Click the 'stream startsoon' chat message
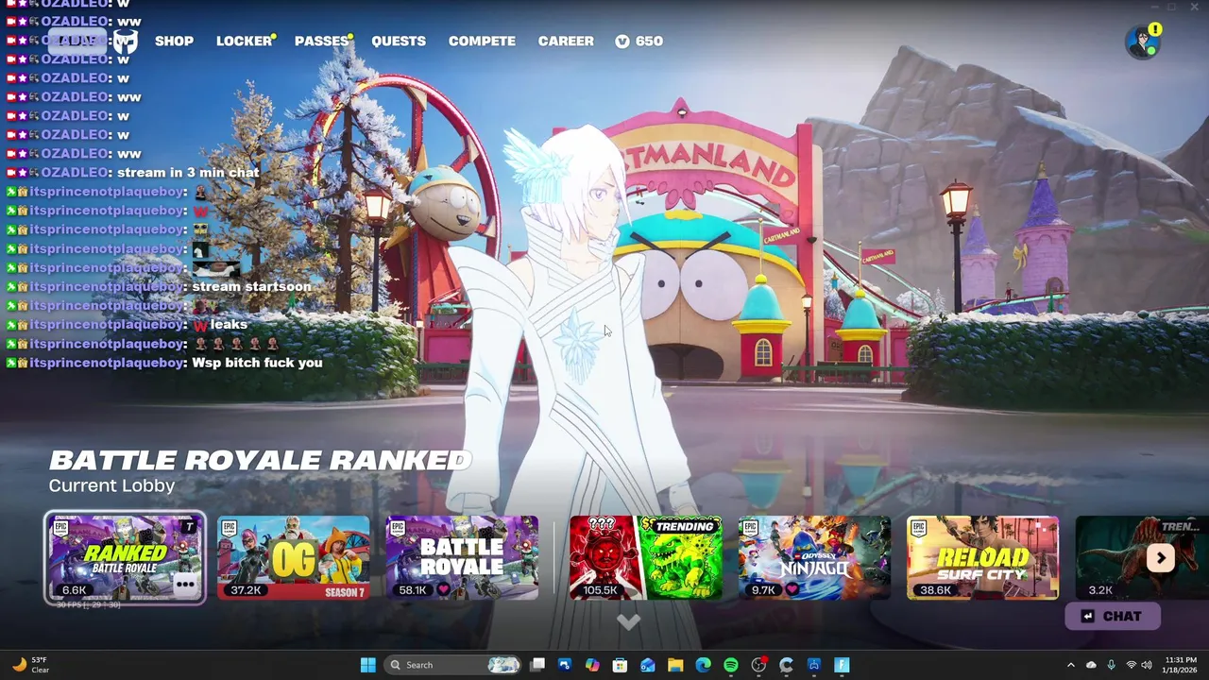The width and height of the screenshot is (1209, 680). point(251,286)
